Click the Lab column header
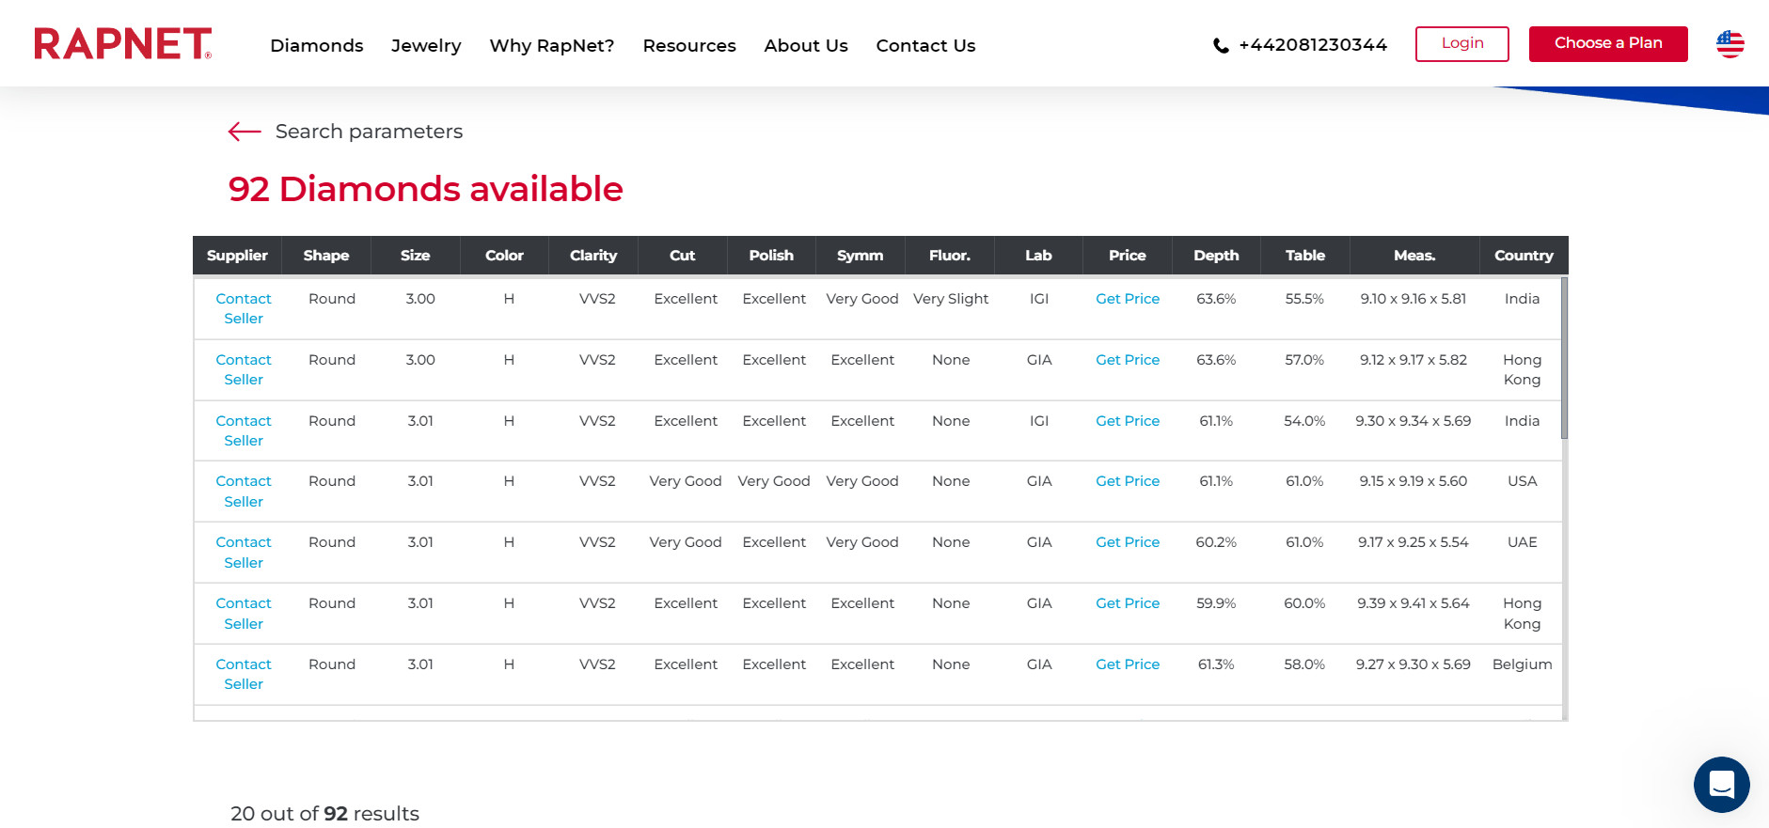 tap(1038, 256)
